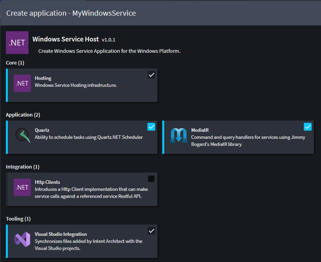
Task: Click the Quartz module title text
Action: [42, 130]
